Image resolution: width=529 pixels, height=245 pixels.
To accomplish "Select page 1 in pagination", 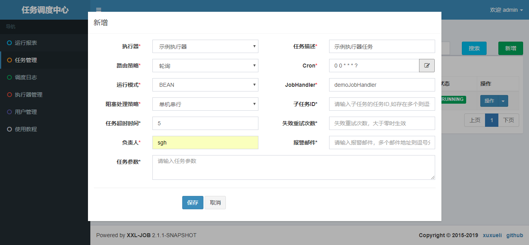I will tap(492, 120).
